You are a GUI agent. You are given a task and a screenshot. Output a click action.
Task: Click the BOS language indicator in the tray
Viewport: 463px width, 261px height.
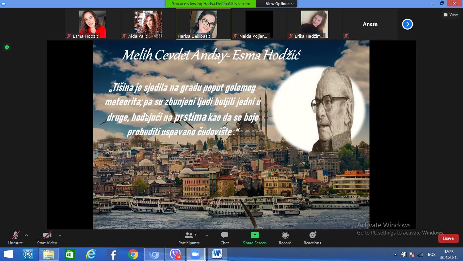(432, 255)
